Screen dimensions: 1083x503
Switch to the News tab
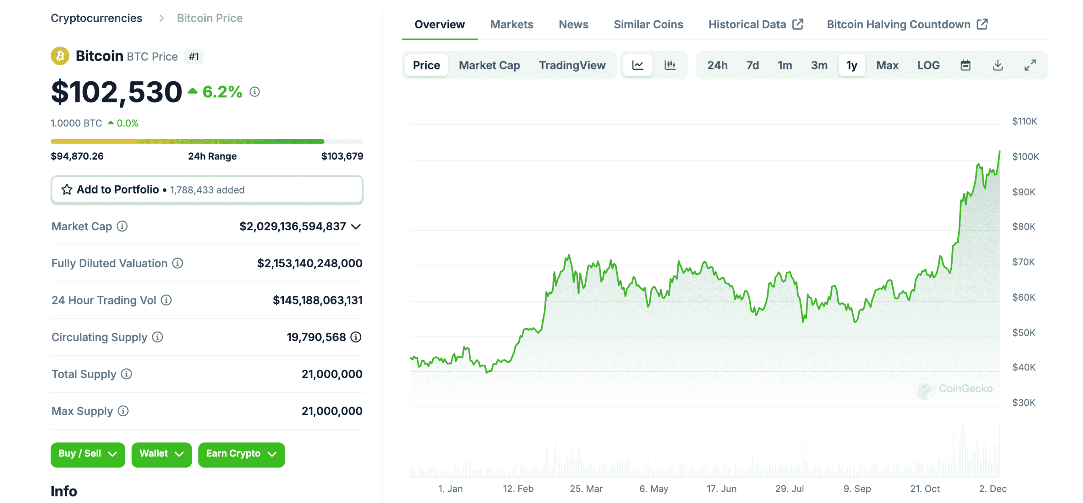tap(573, 24)
